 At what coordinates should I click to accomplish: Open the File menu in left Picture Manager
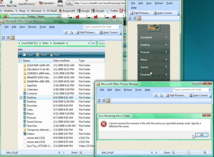point(7,27)
